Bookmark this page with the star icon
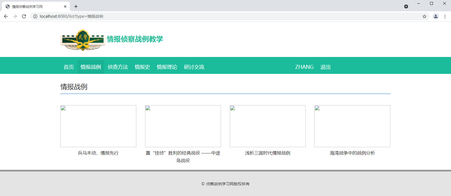The height and width of the screenshot is (196, 451). tap(424, 16)
